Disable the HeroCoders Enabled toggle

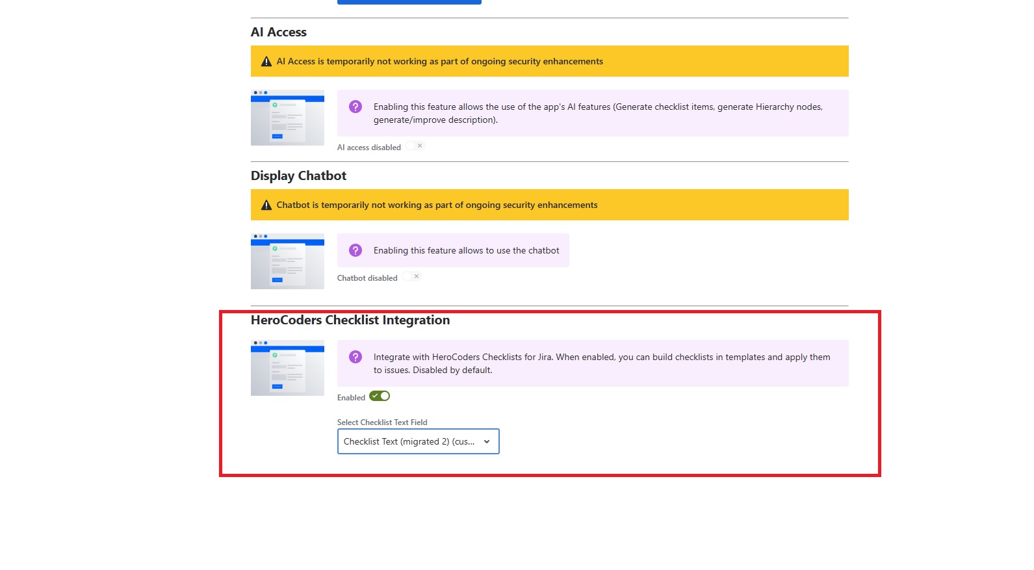pyautogui.click(x=380, y=396)
